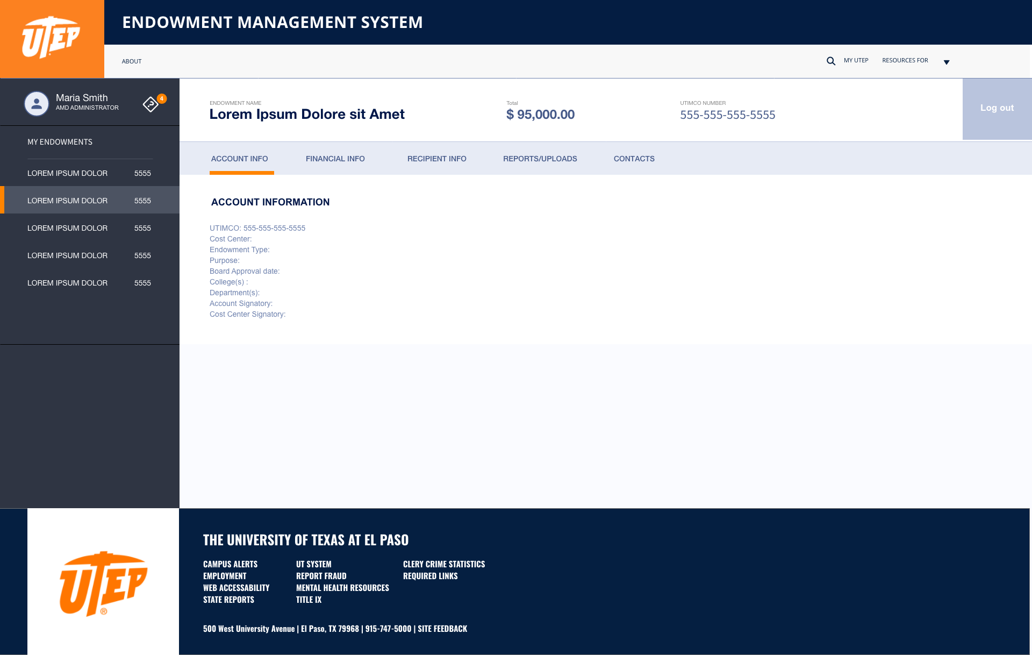Click the Department(s): label
1032x655 pixels.
pos(235,293)
